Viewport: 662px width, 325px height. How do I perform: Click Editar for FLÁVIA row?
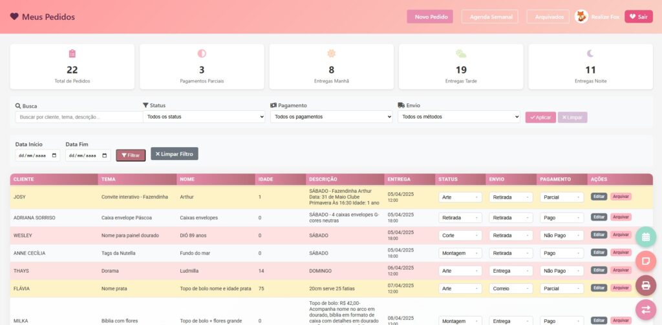click(x=599, y=288)
